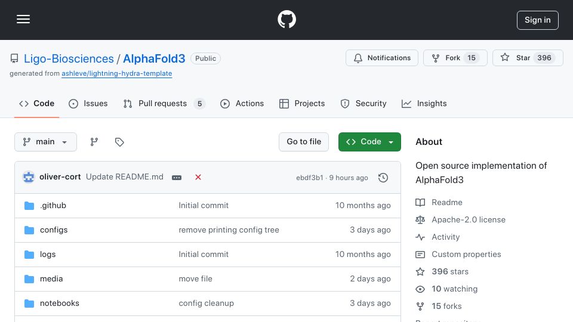The image size is (573, 322).
Task: Open the logs folder
Action: [48, 255]
